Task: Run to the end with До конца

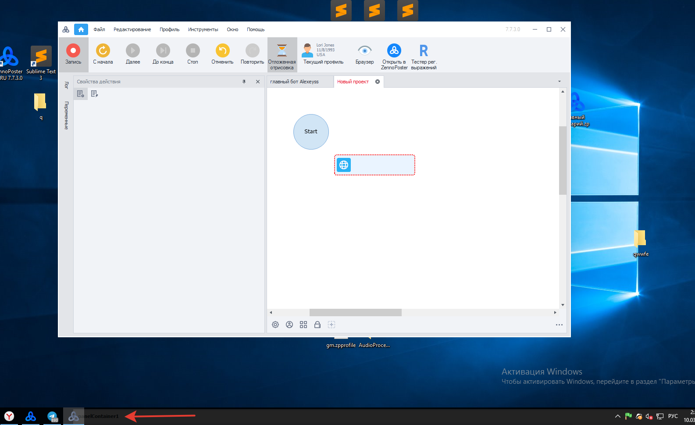Action: [x=163, y=54]
